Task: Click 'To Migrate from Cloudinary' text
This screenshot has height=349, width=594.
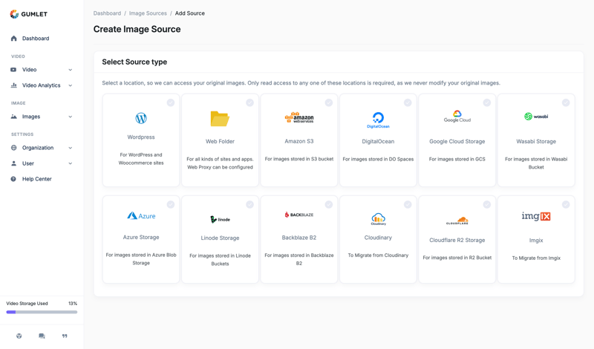Action: click(378, 255)
